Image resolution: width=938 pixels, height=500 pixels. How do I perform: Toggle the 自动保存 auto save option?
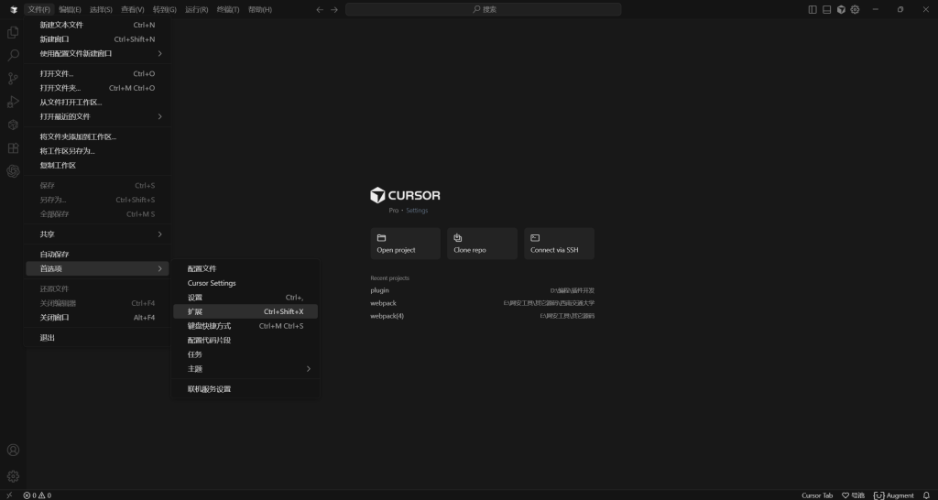54,255
